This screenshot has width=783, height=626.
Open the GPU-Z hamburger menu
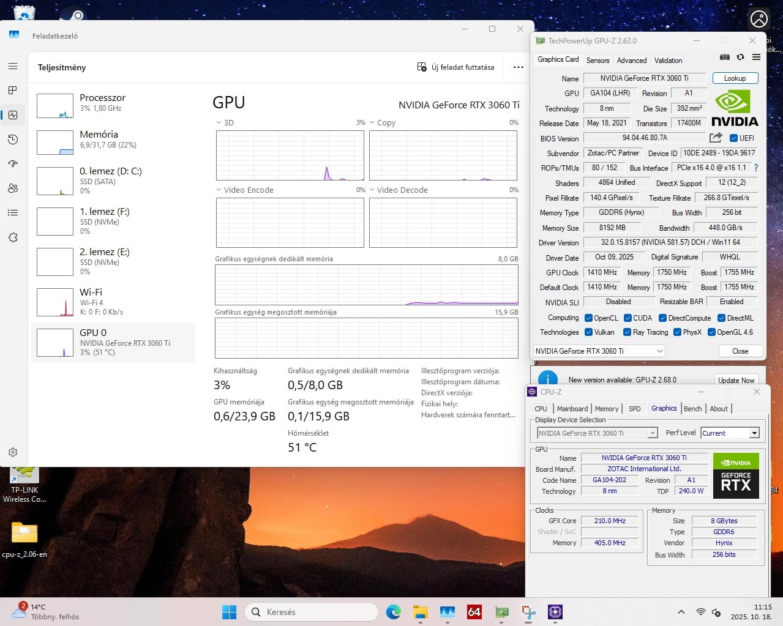point(756,57)
